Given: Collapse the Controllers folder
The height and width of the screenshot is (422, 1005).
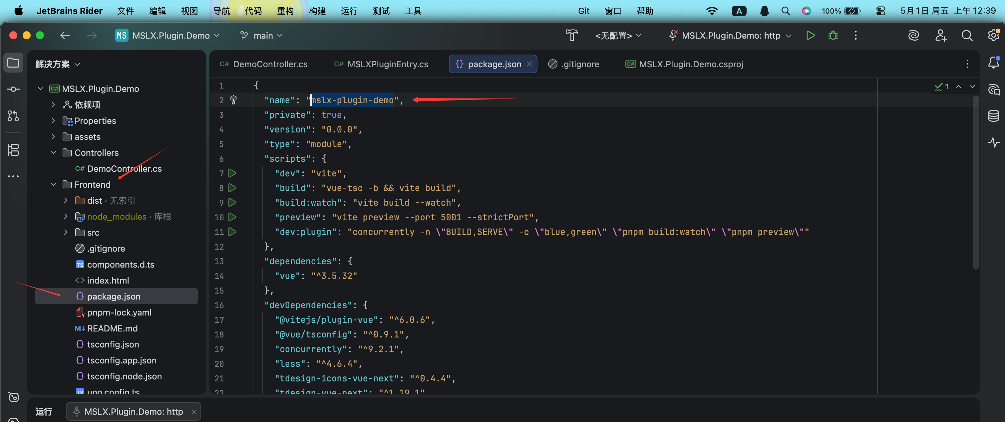Looking at the screenshot, I should click(x=53, y=152).
